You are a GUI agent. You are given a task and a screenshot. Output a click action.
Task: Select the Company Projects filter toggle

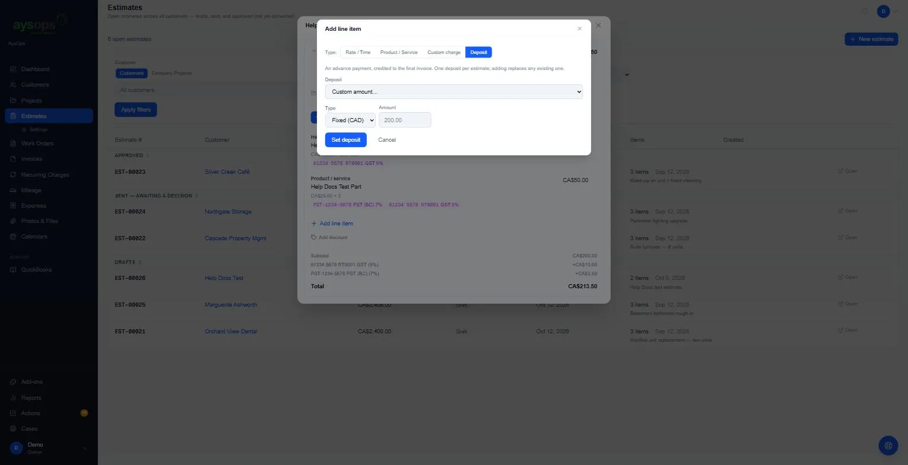point(172,73)
